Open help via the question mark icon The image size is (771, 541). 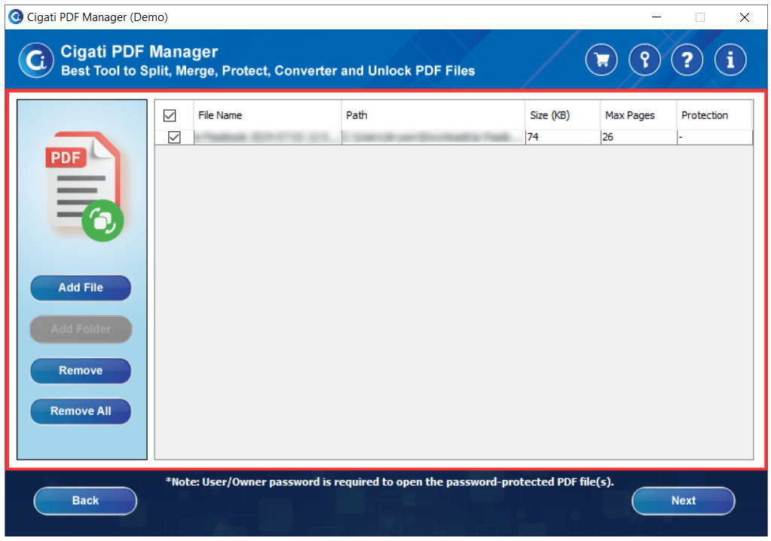click(687, 60)
